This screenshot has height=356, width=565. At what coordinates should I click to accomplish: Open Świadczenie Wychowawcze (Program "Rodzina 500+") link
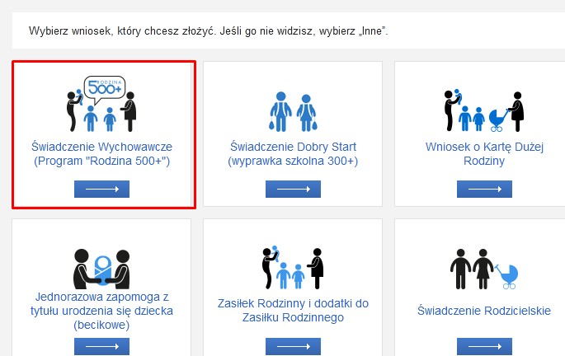(x=101, y=154)
